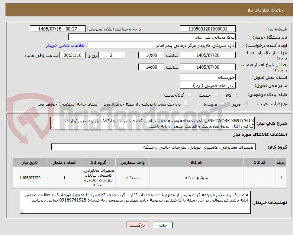Image resolution: width=293 pixels, height=235 pixels.
Task: Toggle the اسناد خزانه اسلامی payment checkbox
Action: [x=186, y=103]
